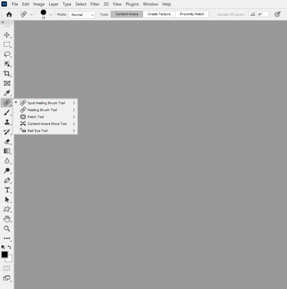
Task: Select the Frame tool
Action: [x=7, y=83]
